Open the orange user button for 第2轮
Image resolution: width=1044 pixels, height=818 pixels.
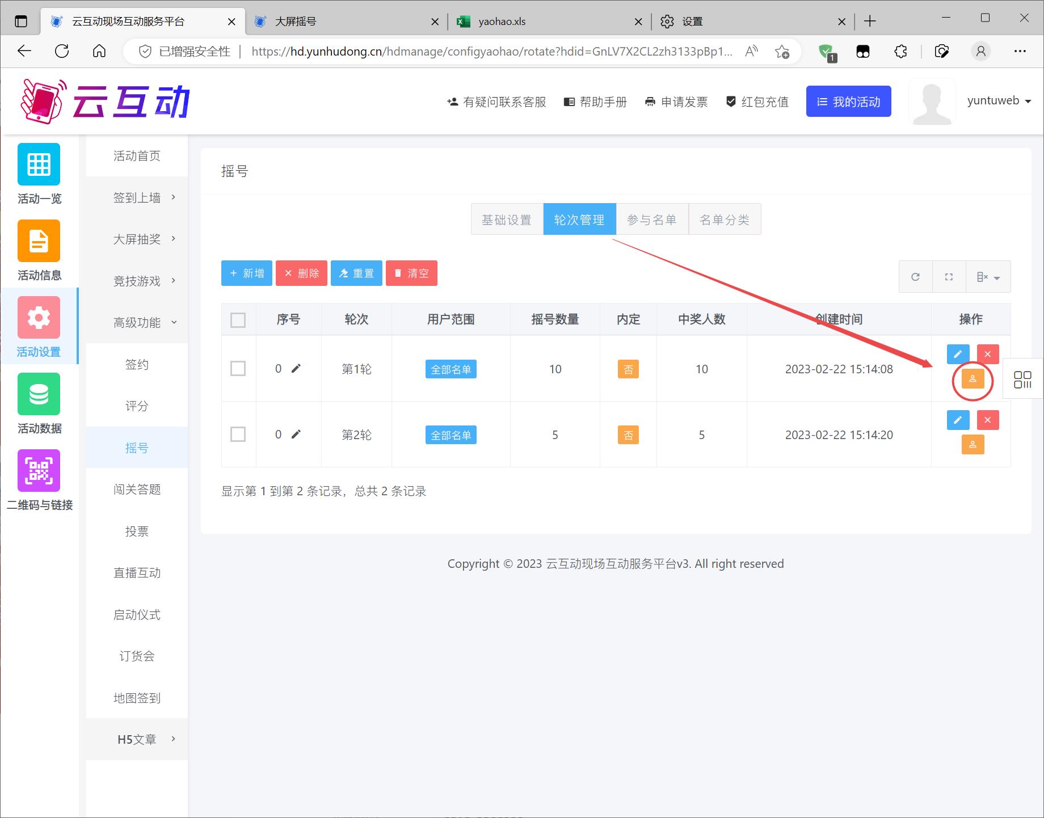pos(973,445)
